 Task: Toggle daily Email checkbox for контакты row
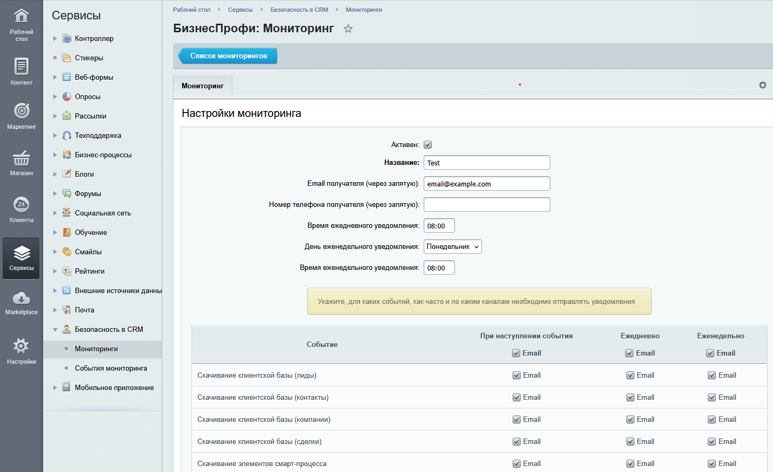pyautogui.click(x=631, y=398)
